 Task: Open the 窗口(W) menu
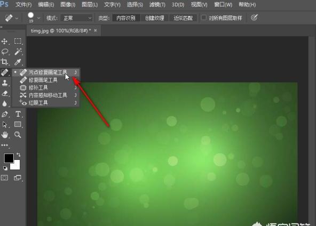[223, 4]
